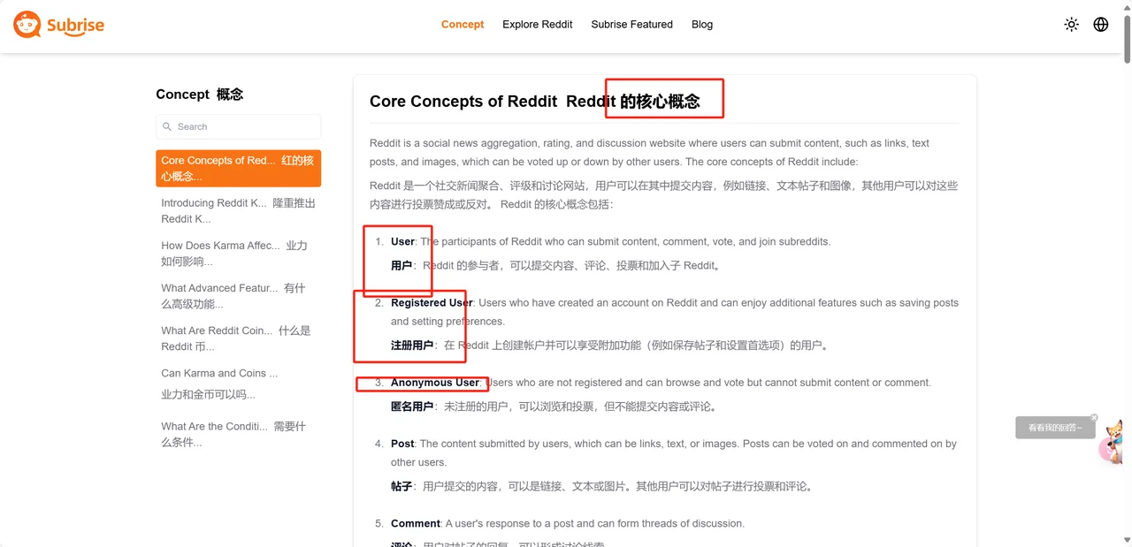Click the page vertical scrollbar thumb
Screen dimensions: 1132x547
coord(1127,41)
